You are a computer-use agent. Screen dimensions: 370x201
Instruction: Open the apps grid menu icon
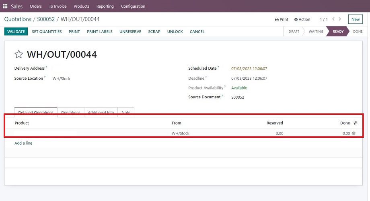point(5,6)
